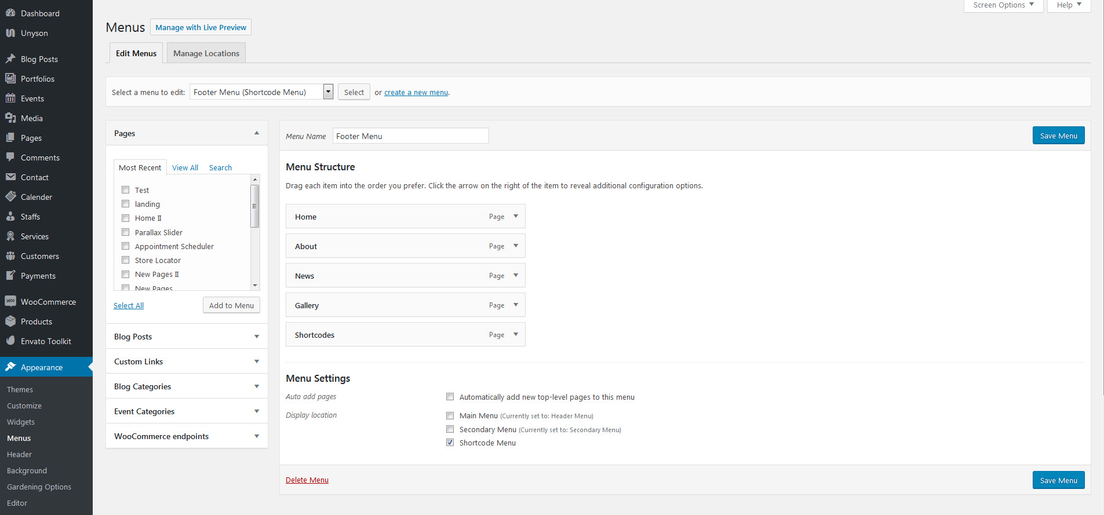This screenshot has width=1104, height=515.
Task: Click the Menu Name input field
Action: click(x=410, y=136)
